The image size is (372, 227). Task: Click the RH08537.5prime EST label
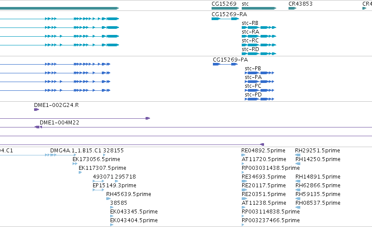click(x=318, y=203)
